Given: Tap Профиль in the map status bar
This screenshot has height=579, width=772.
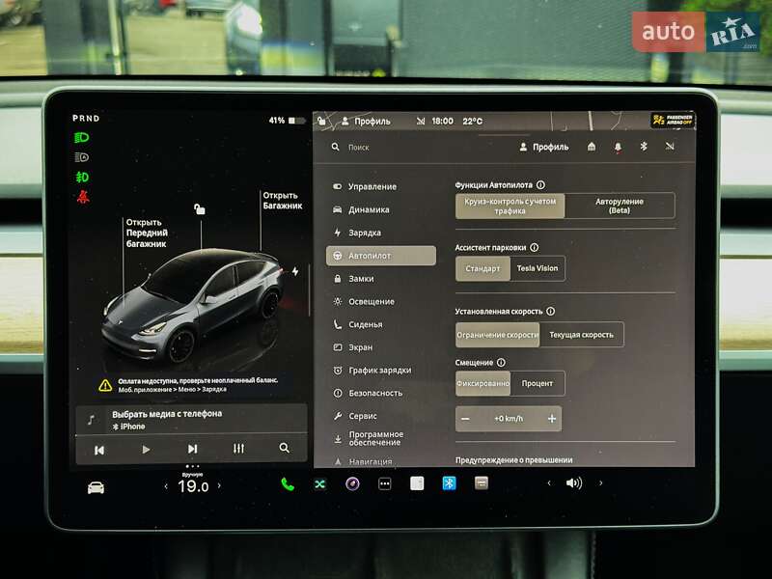Looking at the screenshot, I should [x=366, y=122].
